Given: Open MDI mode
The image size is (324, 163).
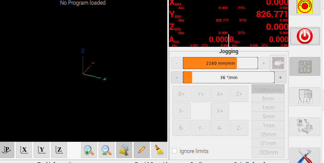Looking at the screenshot, I should coord(305,97).
